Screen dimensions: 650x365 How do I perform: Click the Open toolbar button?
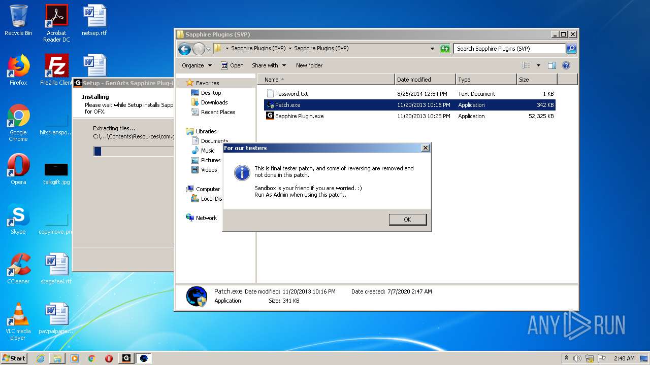point(232,65)
